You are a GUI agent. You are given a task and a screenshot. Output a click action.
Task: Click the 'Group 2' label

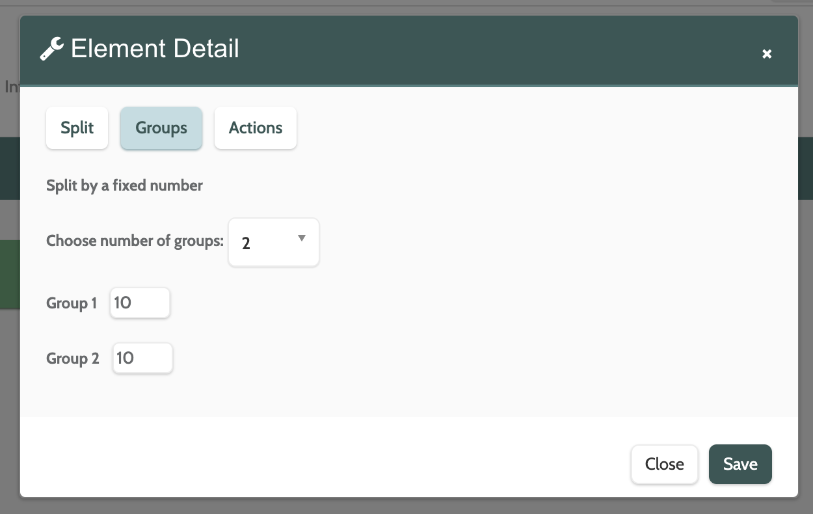[73, 359]
